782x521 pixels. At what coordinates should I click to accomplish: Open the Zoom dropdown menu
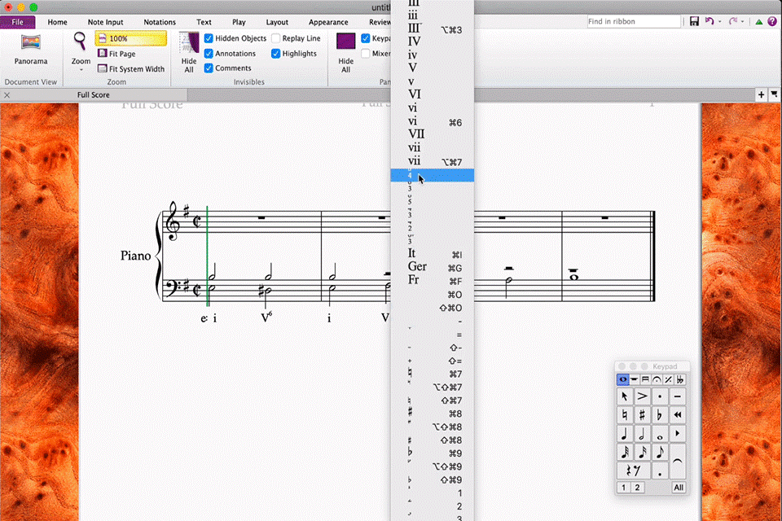pos(81,70)
